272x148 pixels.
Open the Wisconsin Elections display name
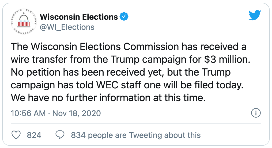tap(79, 17)
